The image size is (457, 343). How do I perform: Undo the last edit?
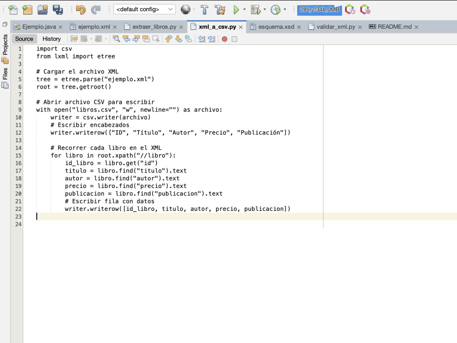pyautogui.click(x=81, y=10)
